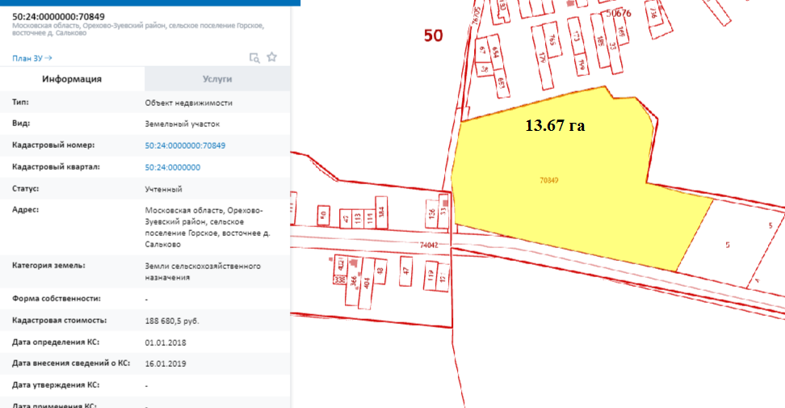Add parcel to favorites with star icon

[x=272, y=57]
